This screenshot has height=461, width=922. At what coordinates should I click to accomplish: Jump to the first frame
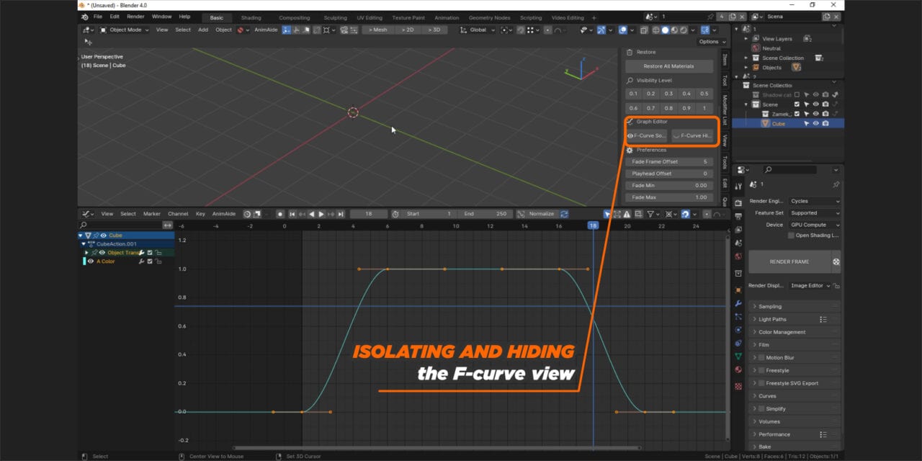click(292, 214)
